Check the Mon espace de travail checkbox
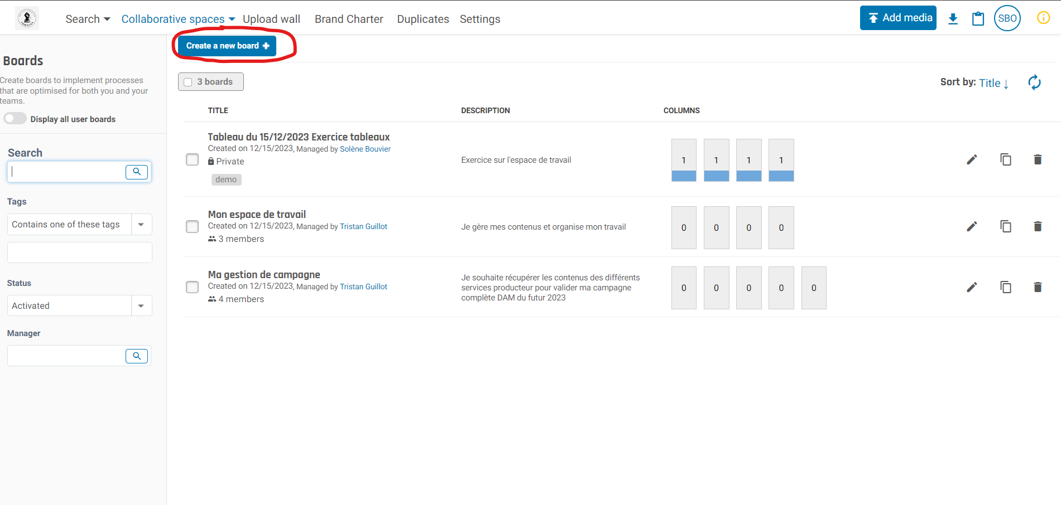The image size is (1061, 505). [192, 226]
